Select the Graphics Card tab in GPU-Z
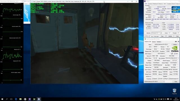This screenshot has width=180, height=101. (148, 42)
